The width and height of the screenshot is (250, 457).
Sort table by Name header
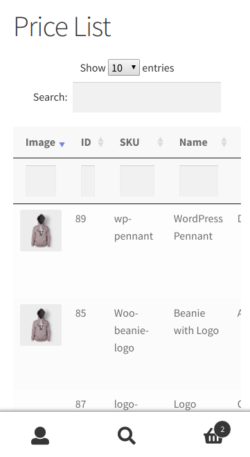coord(193,142)
